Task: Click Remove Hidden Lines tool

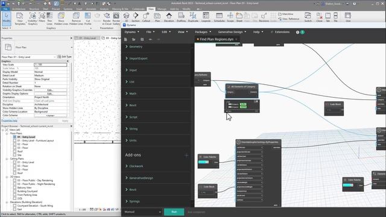Action: click(76, 18)
